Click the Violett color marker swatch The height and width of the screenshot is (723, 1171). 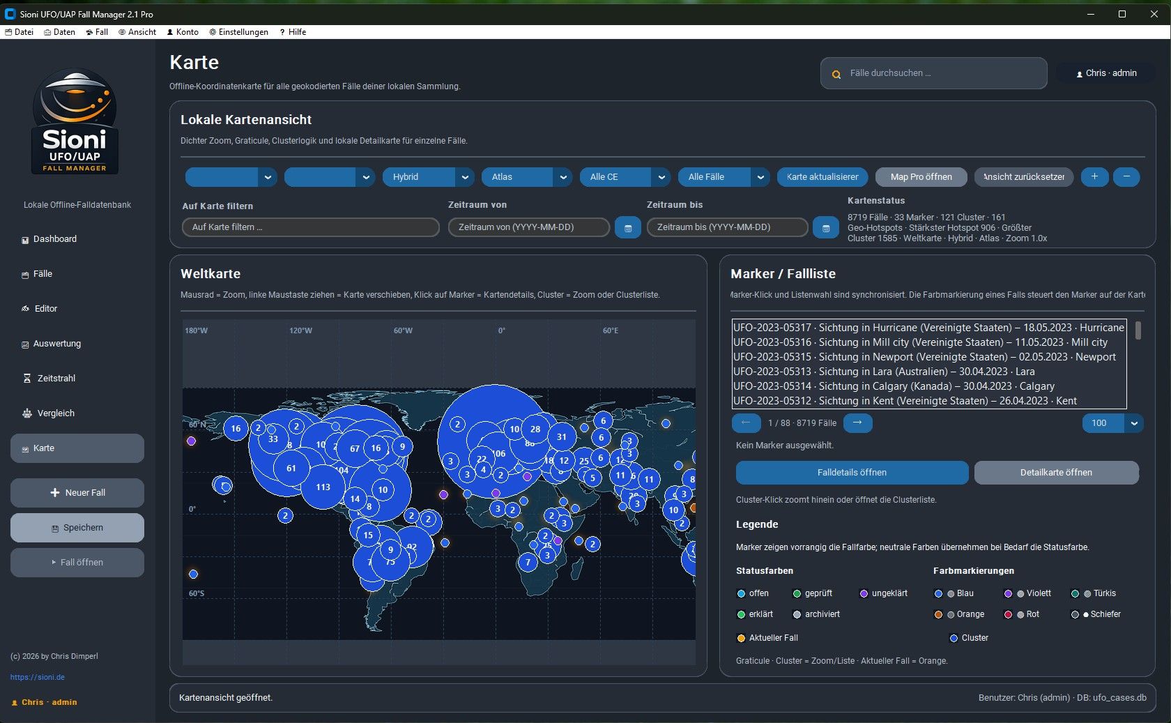coord(1008,593)
